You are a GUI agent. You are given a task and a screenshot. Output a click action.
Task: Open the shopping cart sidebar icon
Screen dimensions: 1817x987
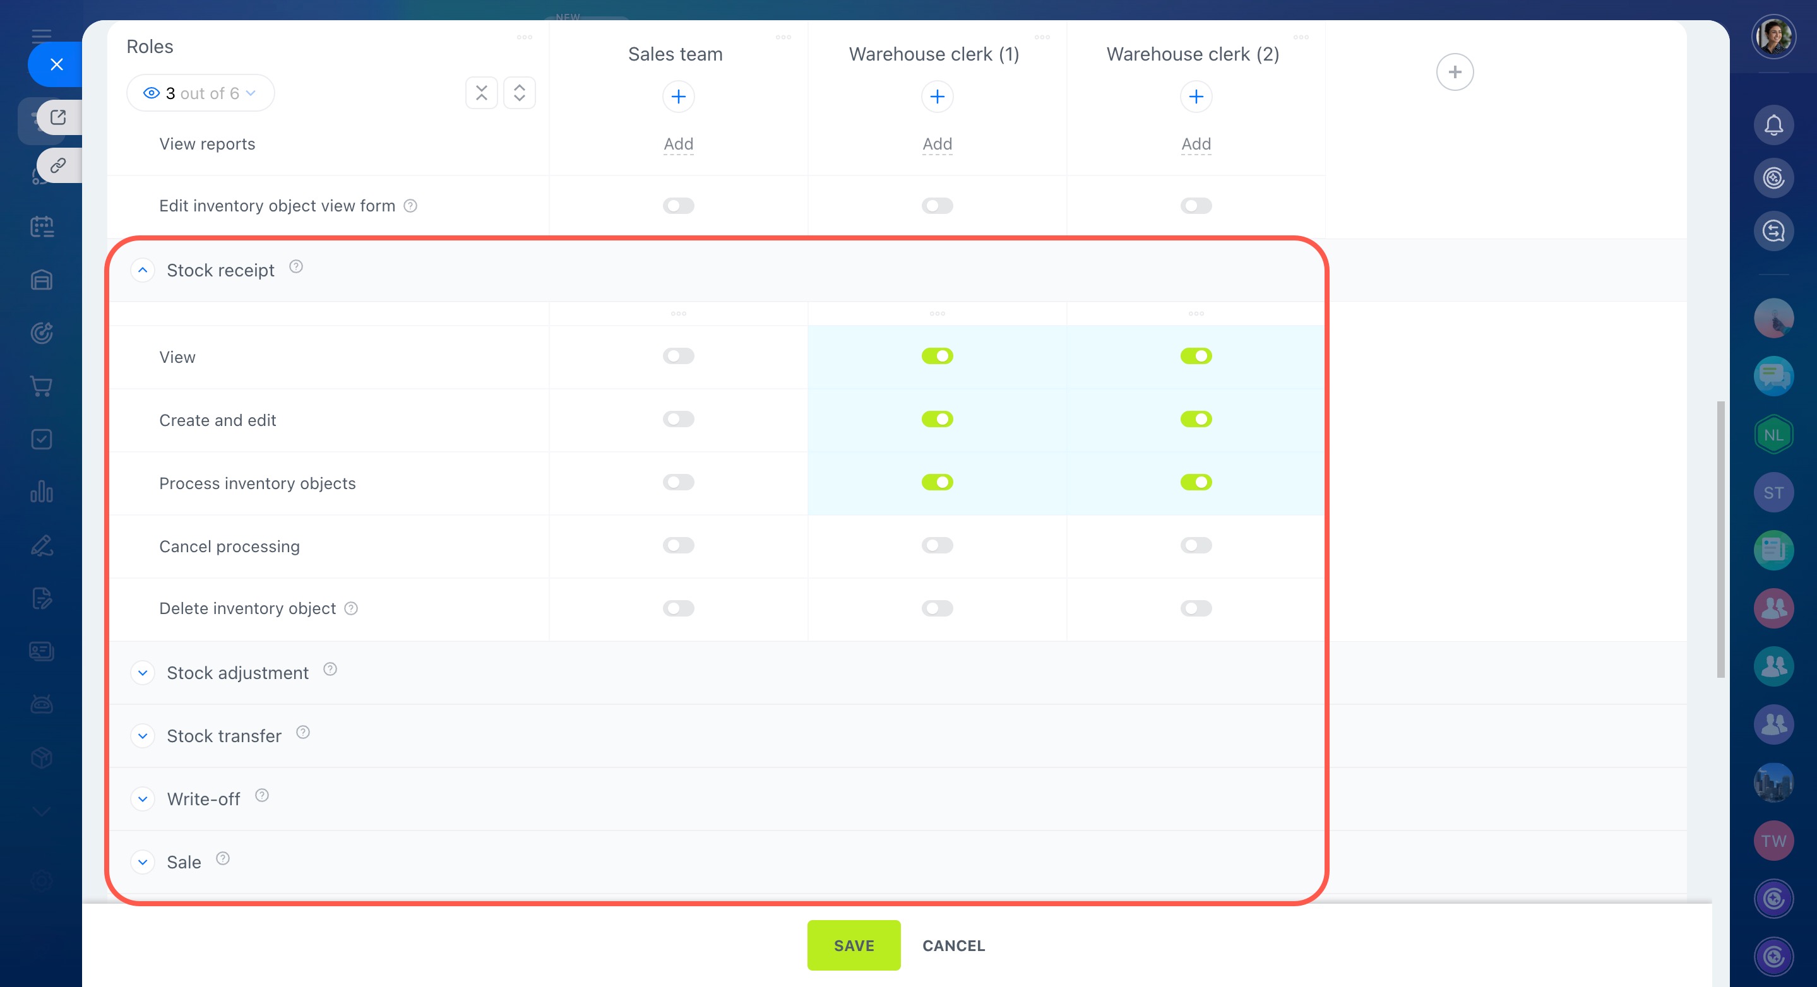42,386
